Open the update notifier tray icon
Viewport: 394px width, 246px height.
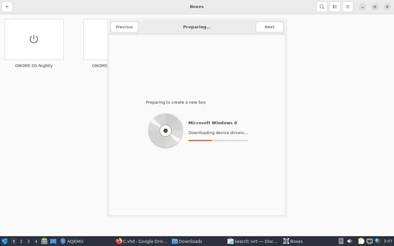378,241
